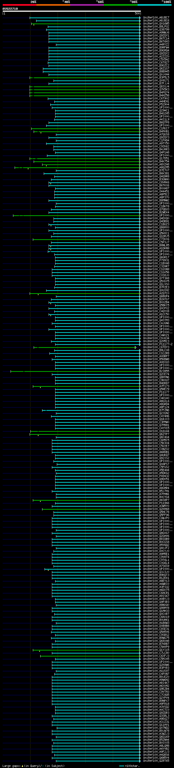This screenshot has height=768, width=174.
Task: Select the UniRef100_A6S8P7 label
Action: pos(156,500)
